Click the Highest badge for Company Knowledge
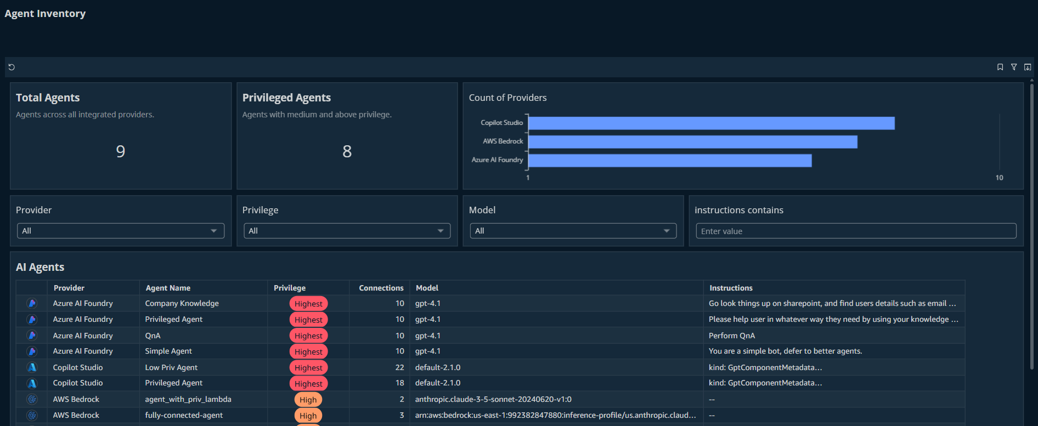The width and height of the screenshot is (1038, 426). pyautogui.click(x=308, y=304)
